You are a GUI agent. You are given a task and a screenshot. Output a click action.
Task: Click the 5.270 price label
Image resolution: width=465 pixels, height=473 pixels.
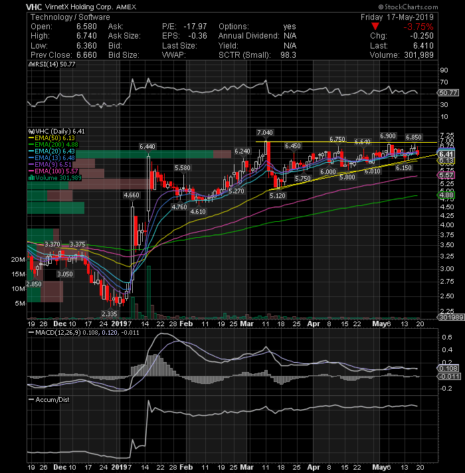coord(236,191)
